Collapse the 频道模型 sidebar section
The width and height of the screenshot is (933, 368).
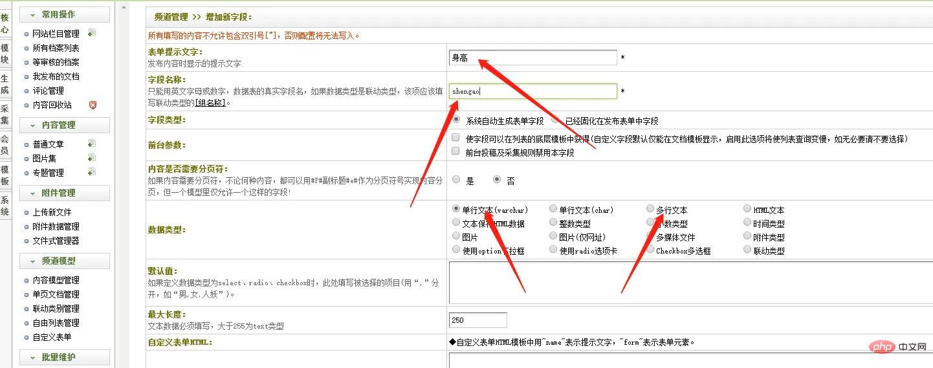coord(65,261)
